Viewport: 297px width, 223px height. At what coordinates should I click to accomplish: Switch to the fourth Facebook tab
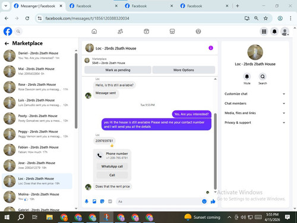point(204,6)
